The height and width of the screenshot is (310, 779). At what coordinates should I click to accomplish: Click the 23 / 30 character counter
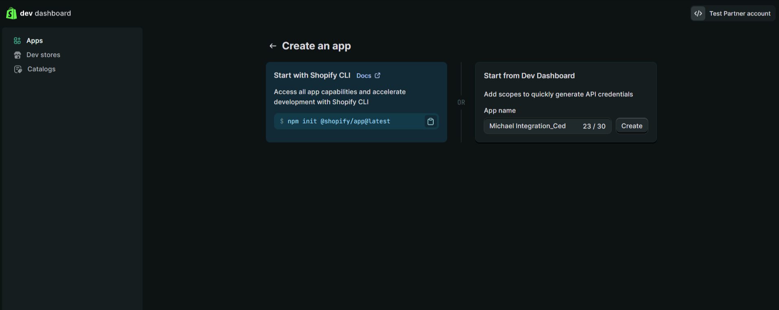point(594,126)
